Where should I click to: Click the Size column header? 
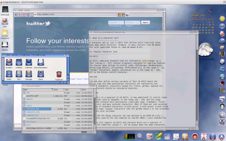click(58, 89)
